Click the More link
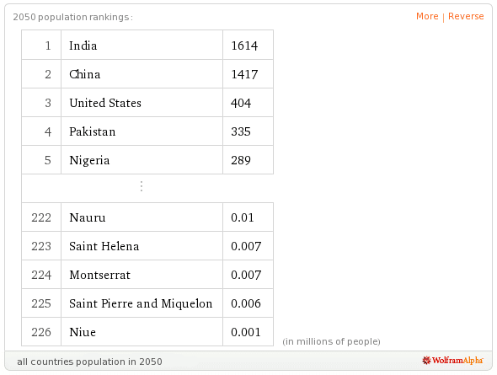The height and width of the screenshot is (375, 497). [427, 16]
